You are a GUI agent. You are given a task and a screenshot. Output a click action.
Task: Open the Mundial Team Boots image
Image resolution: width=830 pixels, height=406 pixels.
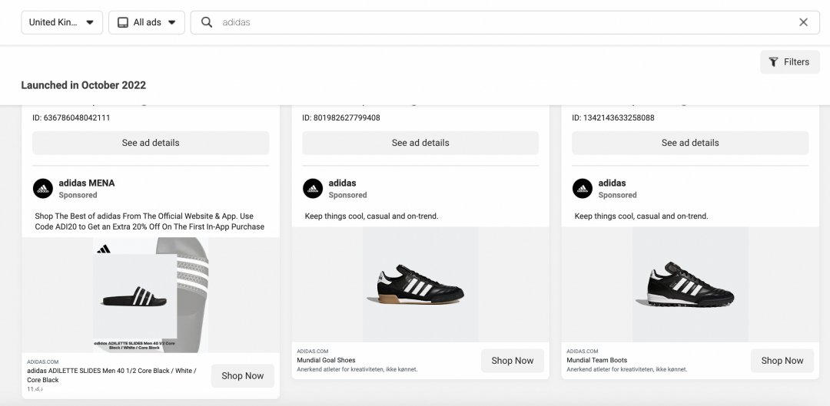click(x=690, y=284)
